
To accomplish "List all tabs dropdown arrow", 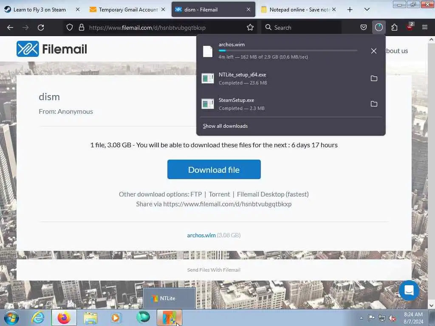I will click(x=367, y=9).
